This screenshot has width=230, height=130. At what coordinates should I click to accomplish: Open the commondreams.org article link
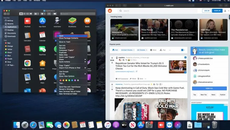[x=126, y=72]
